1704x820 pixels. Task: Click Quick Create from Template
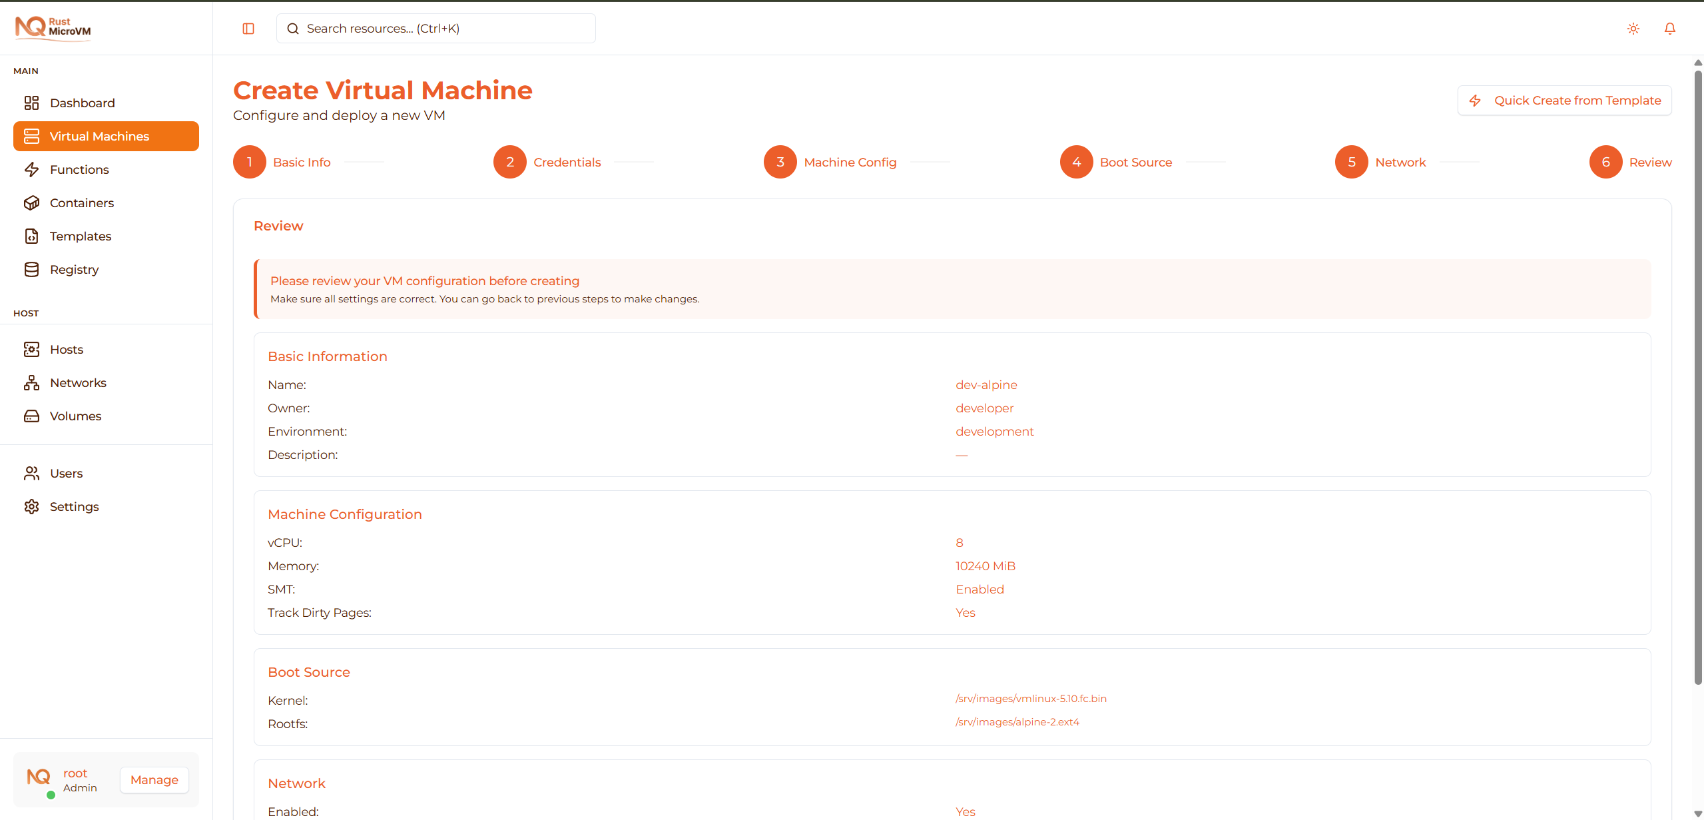pyautogui.click(x=1564, y=100)
